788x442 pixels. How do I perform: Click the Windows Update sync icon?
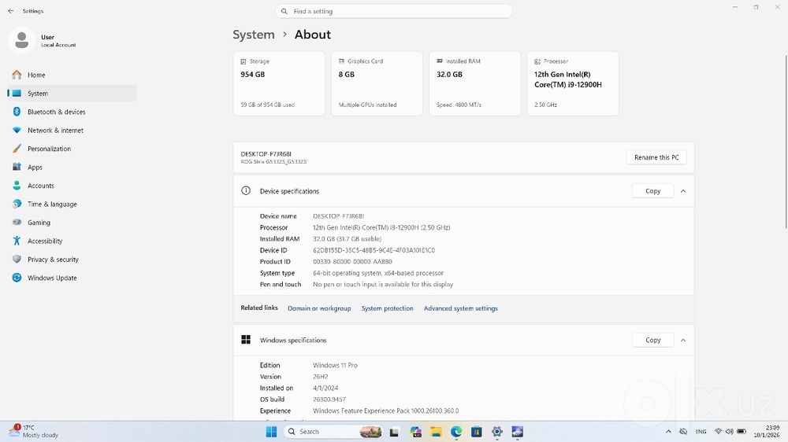[x=17, y=278]
